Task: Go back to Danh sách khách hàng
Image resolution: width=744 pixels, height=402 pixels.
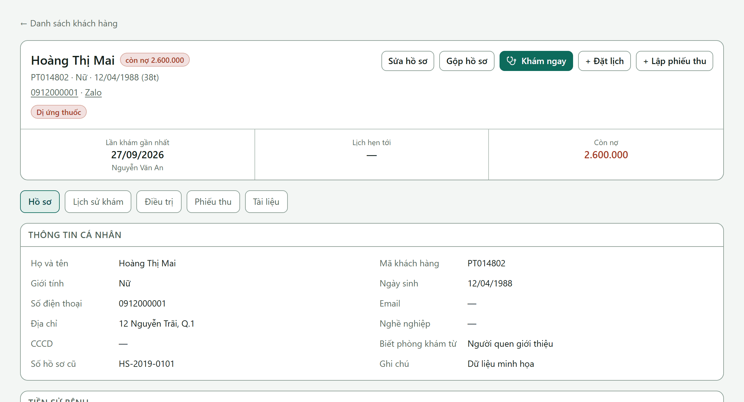Action: (69, 24)
